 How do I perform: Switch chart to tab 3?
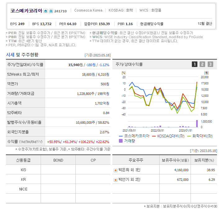point(210,64)
